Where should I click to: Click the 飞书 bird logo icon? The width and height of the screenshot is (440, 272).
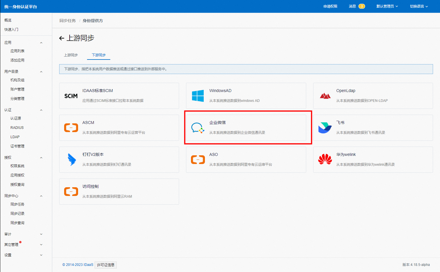tap(325, 128)
